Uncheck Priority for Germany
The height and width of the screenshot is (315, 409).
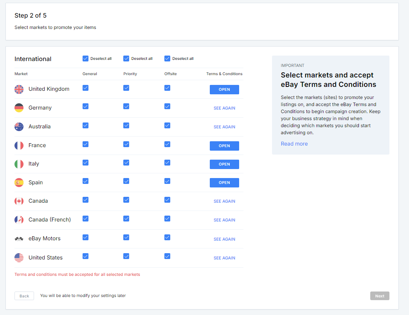click(x=126, y=106)
